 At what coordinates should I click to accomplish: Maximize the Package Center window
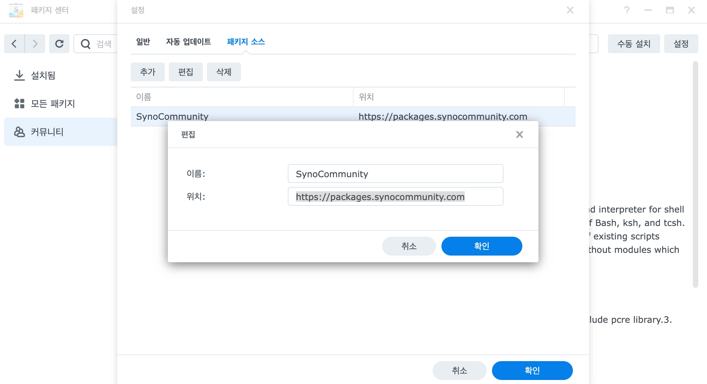click(x=670, y=10)
